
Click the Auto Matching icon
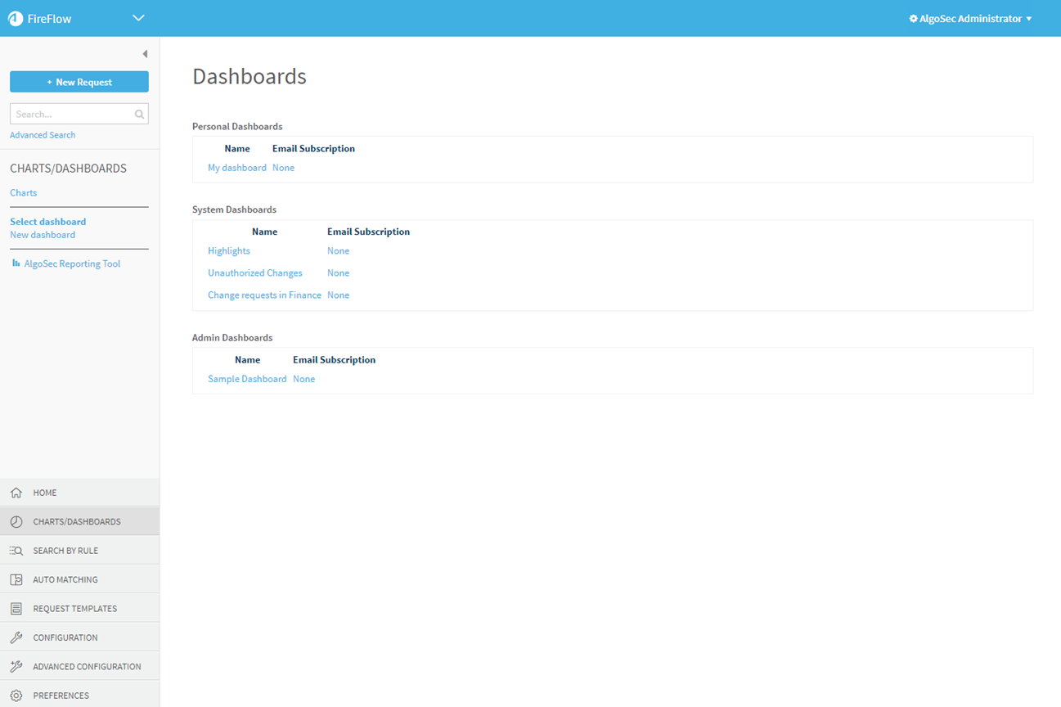coord(16,579)
